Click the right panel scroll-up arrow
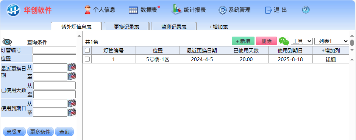The width and height of the screenshot is (356, 140). 352,36
